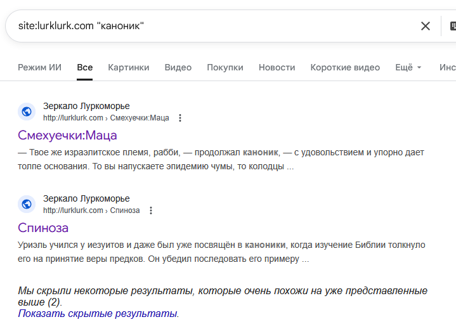Switch to the Покупки tab
The height and width of the screenshot is (336, 456).
click(x=225, y=67)
